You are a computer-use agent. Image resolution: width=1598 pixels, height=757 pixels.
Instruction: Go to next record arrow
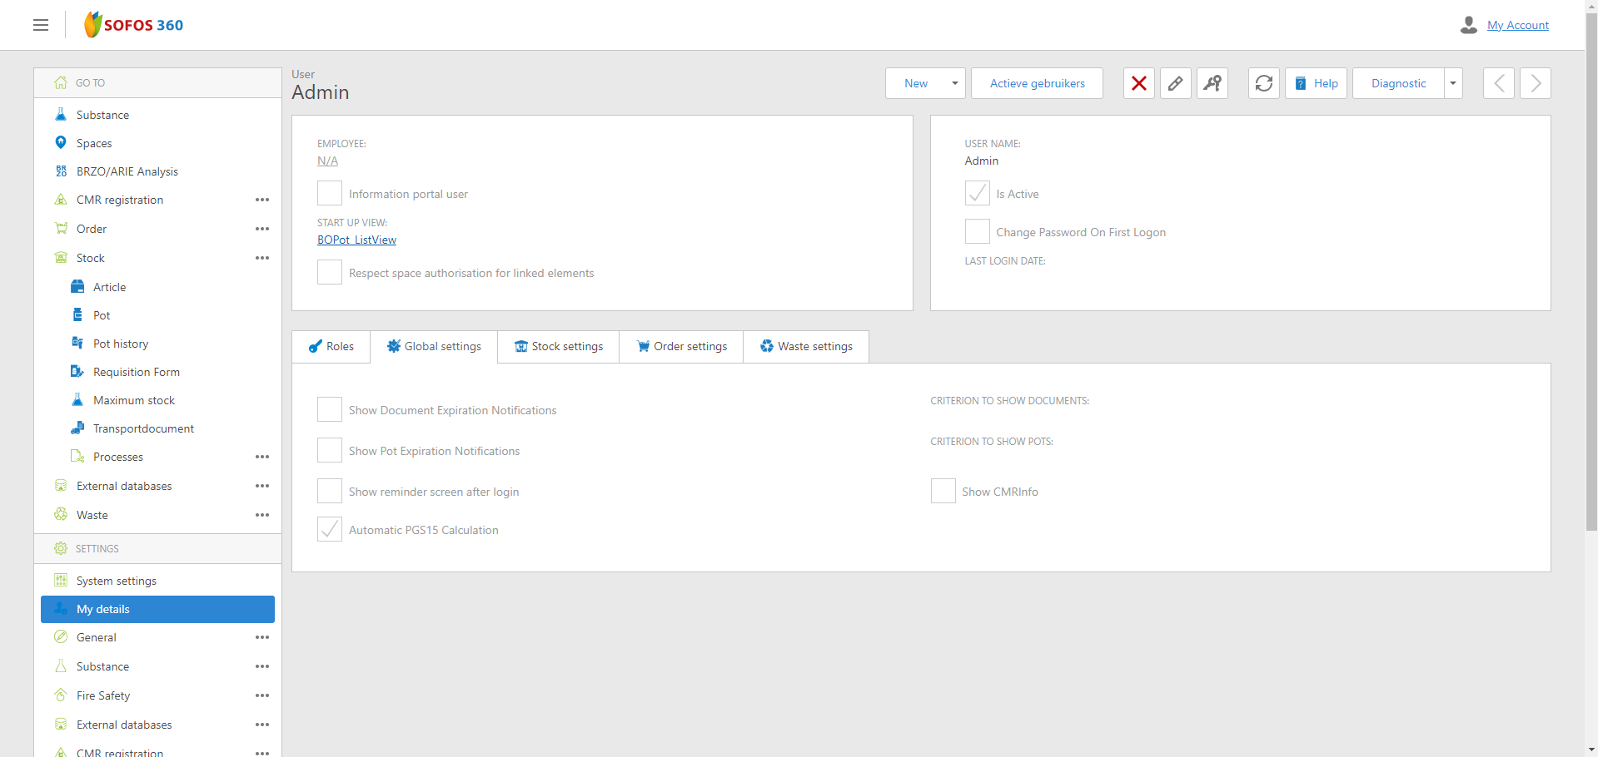click(1535, 83)
